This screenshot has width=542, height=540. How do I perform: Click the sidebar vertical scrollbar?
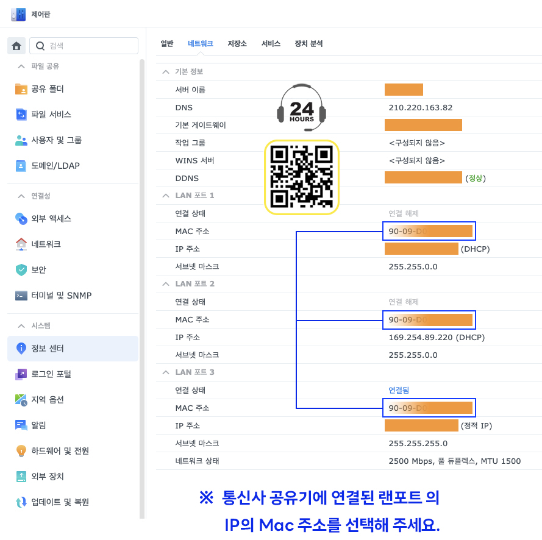click(141, 289)
